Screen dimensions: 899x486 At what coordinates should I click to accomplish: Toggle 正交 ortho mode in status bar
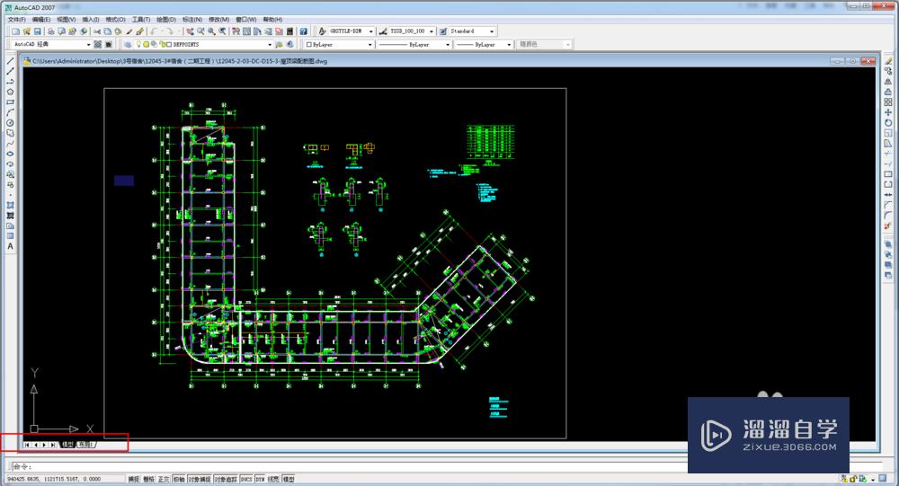164,479
